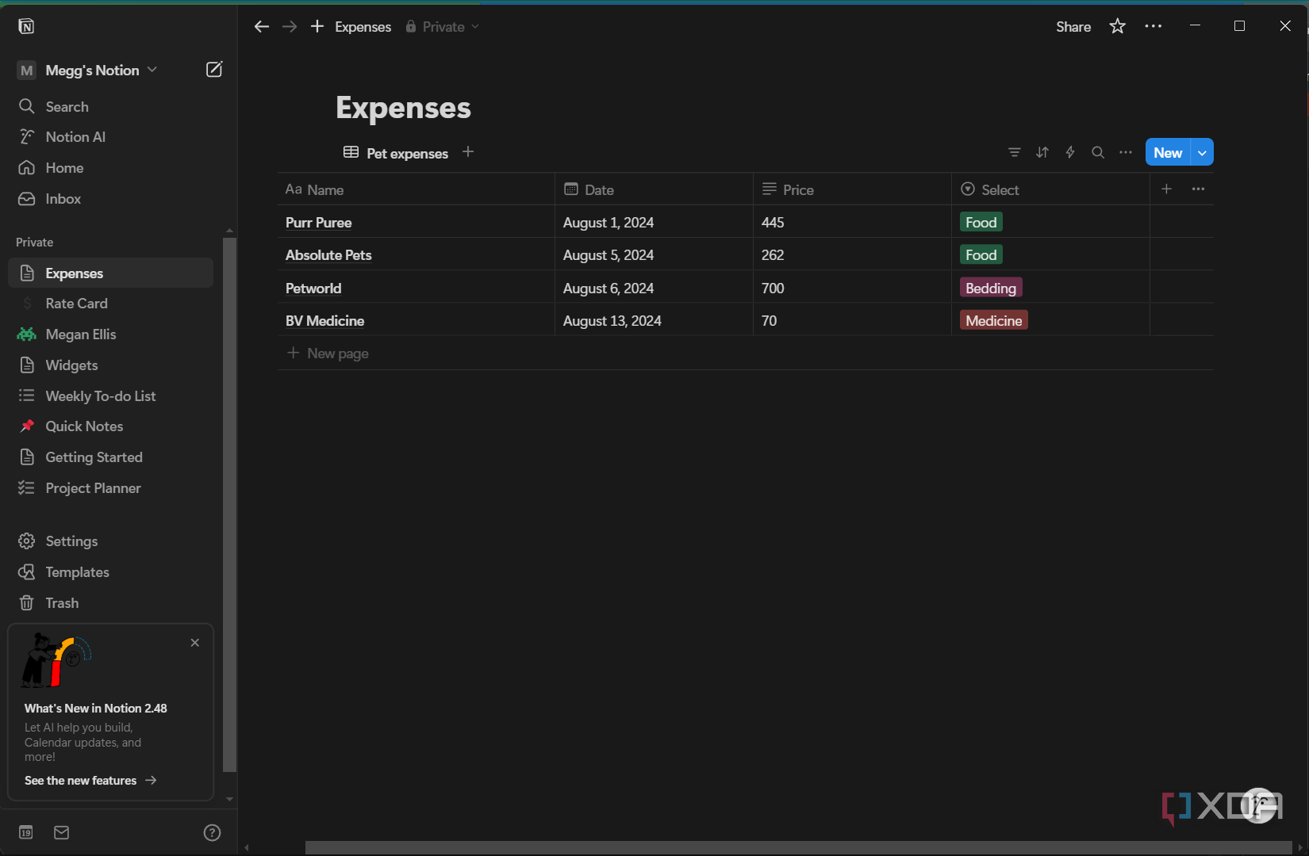The width and height of the screenshot is (1309, 856).
Task: Open the page options three-dot menu
Action: coord(1154,27)
